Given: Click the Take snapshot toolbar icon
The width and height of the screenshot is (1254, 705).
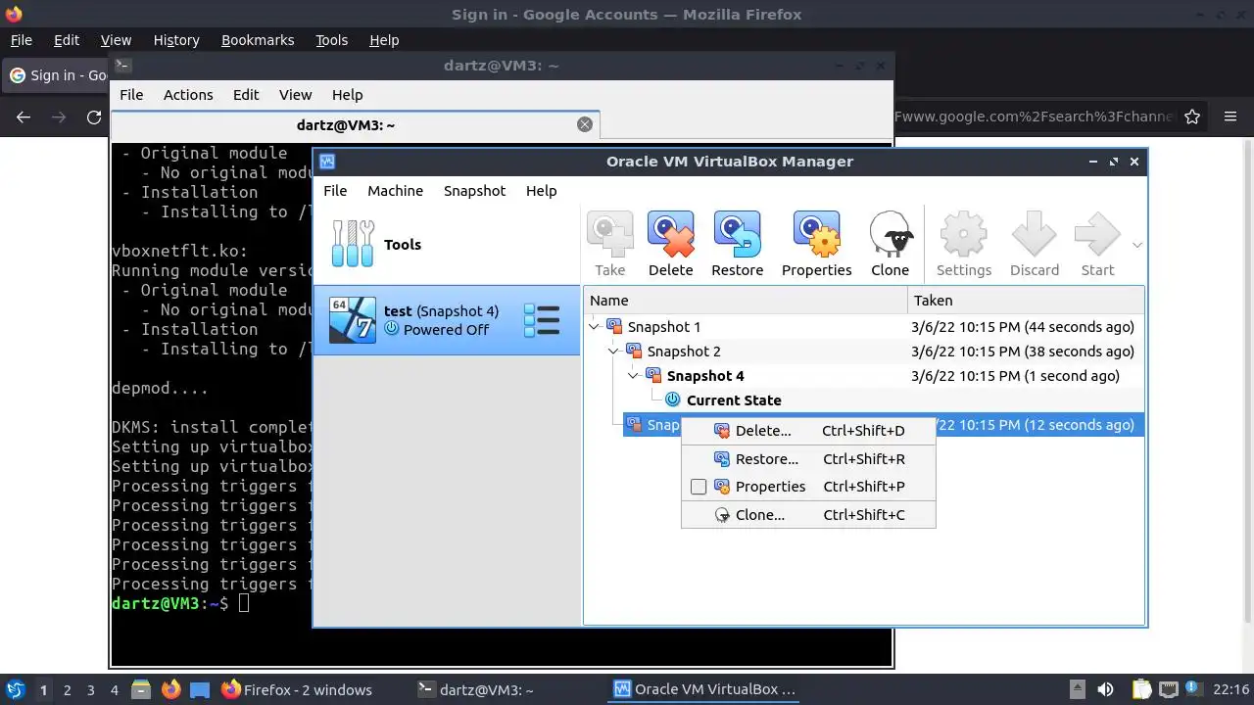Looking at the screenshot, I should pos(609,244).
